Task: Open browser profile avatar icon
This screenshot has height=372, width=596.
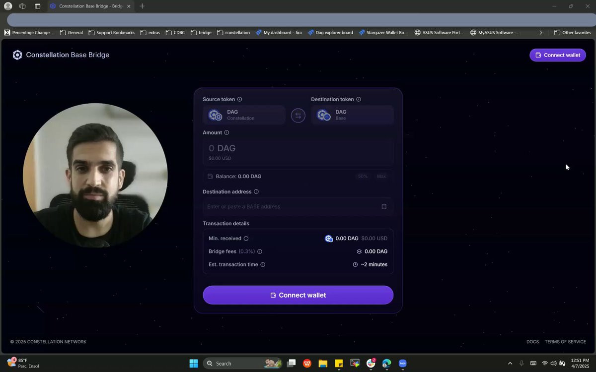Action: pos(8,6)
